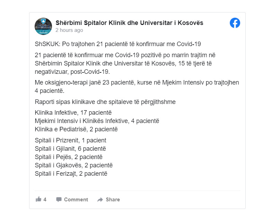253x210 pixels.
Task: Click the 'Raporti sipas klinikave' heading text
Action: coord(105,102)
